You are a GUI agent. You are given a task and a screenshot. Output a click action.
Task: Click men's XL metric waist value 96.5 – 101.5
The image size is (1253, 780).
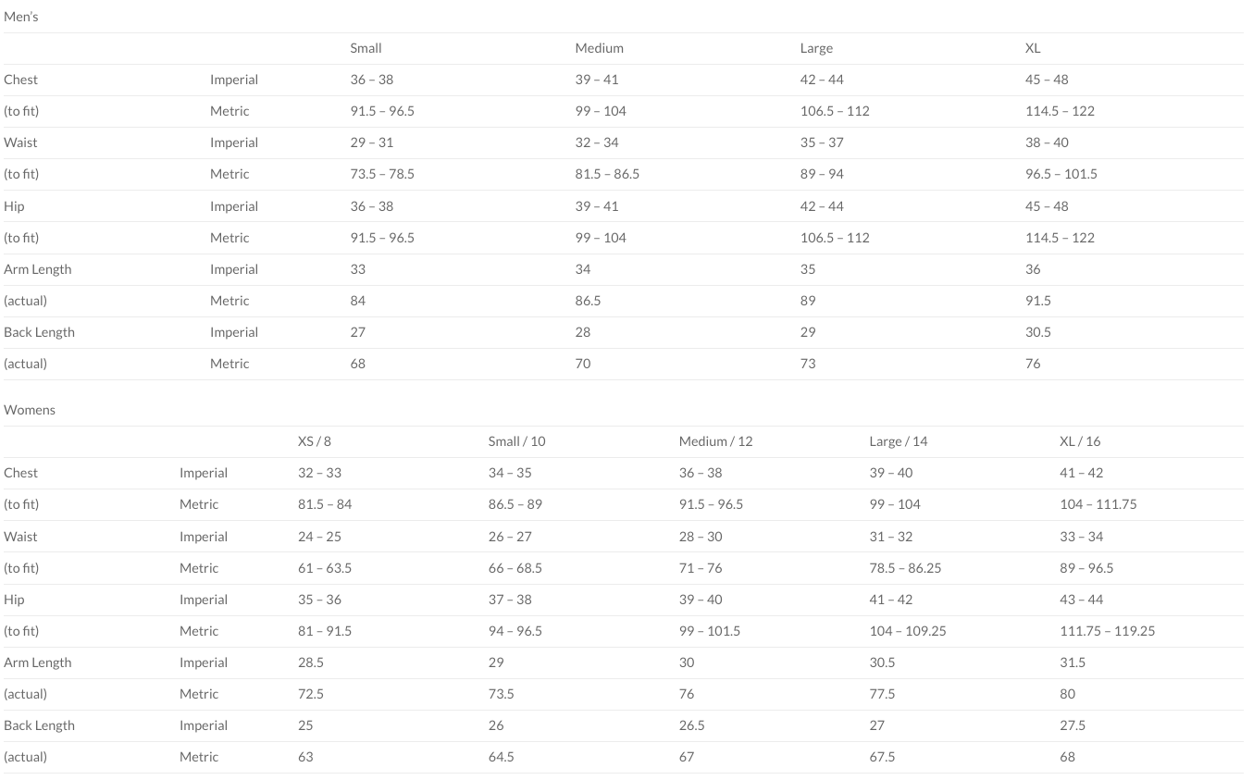pyautogui.click(x=1061, y=174)
